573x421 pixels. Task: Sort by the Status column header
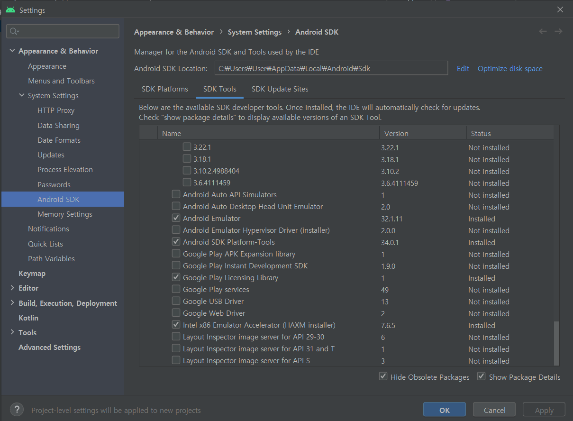pyautogui.click(x=510, y=133)
